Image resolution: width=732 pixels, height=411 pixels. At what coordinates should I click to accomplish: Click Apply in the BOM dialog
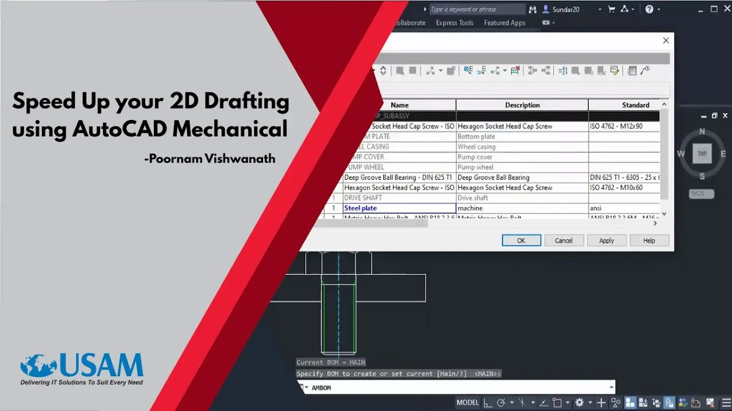pos(607,240)
